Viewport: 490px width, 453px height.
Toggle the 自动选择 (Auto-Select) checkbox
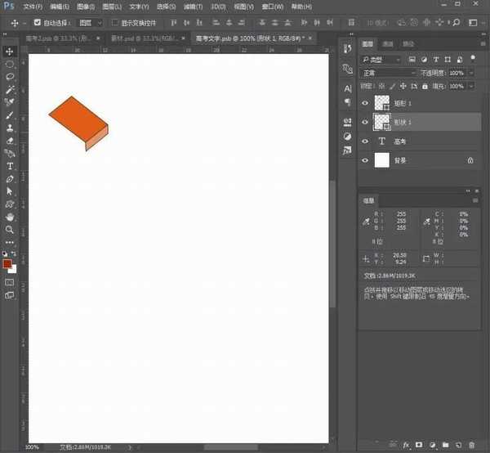click(38, 23)
